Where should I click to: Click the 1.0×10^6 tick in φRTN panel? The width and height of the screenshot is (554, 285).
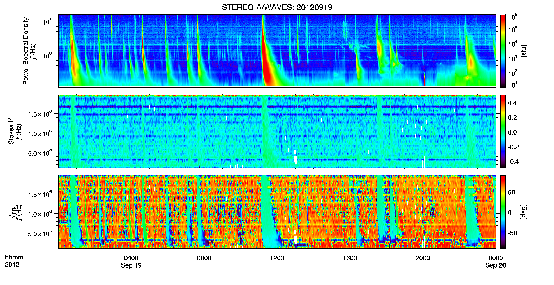(x=40, y=214)
